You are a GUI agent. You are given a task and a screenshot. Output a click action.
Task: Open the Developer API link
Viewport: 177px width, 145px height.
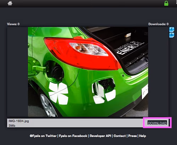tap(101, 136)
